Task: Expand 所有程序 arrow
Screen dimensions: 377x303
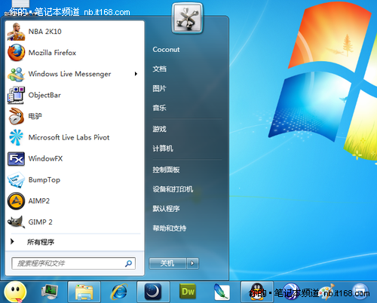Action: tap(12, 242)
